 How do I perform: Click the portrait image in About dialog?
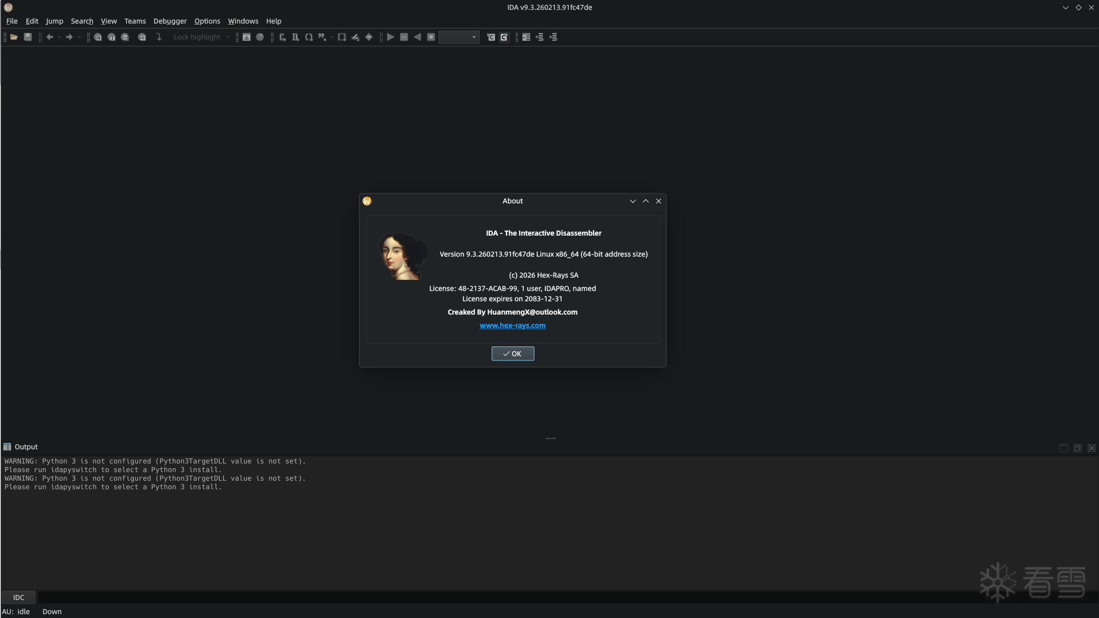point(402,256)
